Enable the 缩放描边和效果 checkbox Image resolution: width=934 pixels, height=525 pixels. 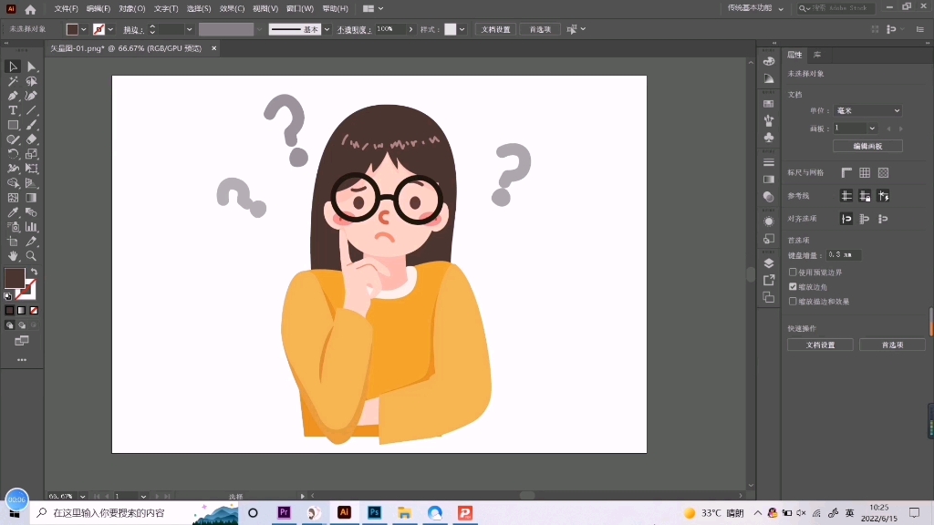793,301
